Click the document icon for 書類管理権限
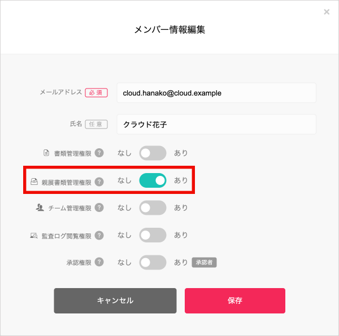Viewport: 339px width, 336px height. tap(46, 153)
